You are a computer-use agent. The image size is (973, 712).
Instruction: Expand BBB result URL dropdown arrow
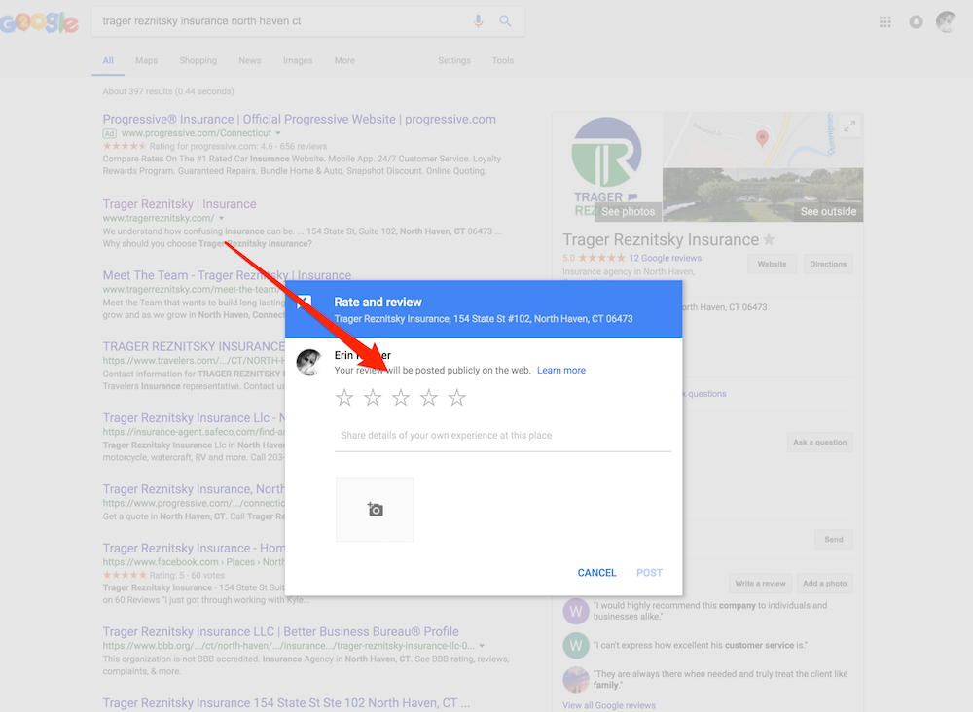tap(482, 646)
